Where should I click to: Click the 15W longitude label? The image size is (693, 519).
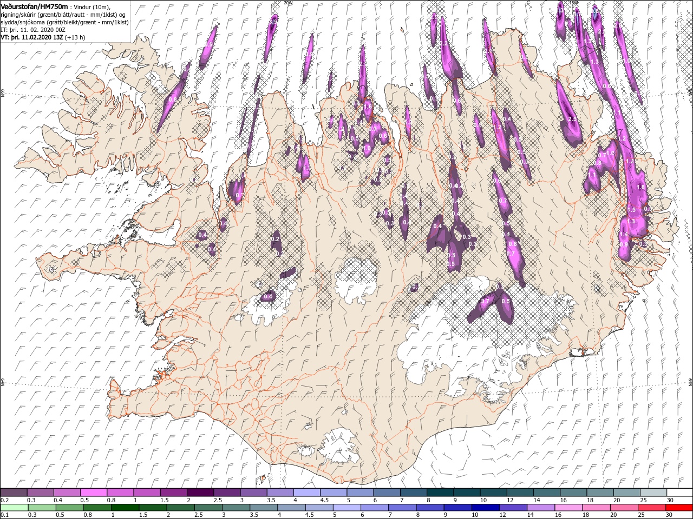point(573,3)
